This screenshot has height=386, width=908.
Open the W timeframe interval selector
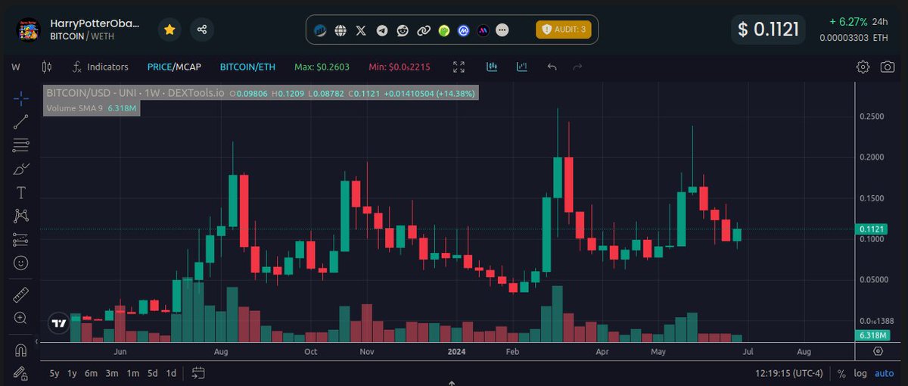tap(16, 67)
